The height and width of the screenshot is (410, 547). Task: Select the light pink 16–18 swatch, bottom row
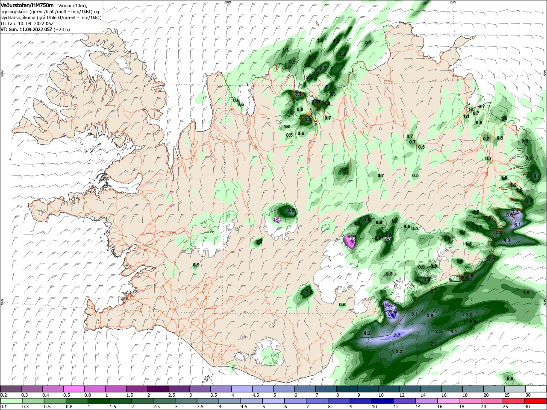tap(448, 401)
